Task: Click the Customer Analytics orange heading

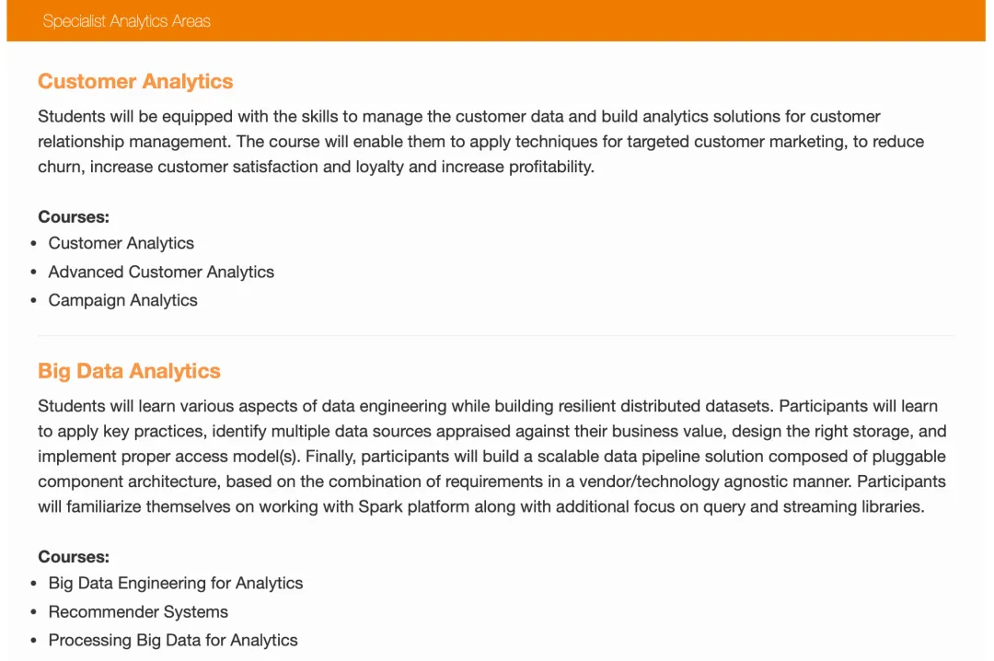Action: [x=135, y=81]
